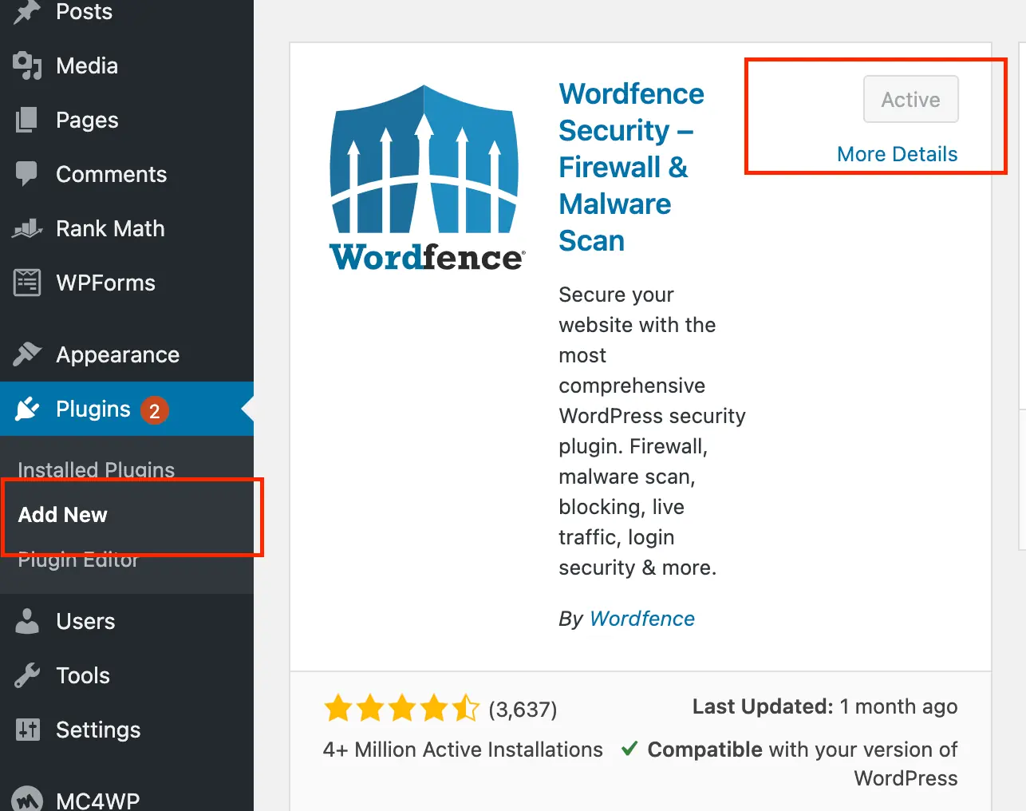Click the WPForms form icon

(x=27, y=283)
